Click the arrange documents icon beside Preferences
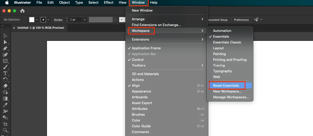Image resolution: width=313 pixels, height=136 pixels. 256,20
